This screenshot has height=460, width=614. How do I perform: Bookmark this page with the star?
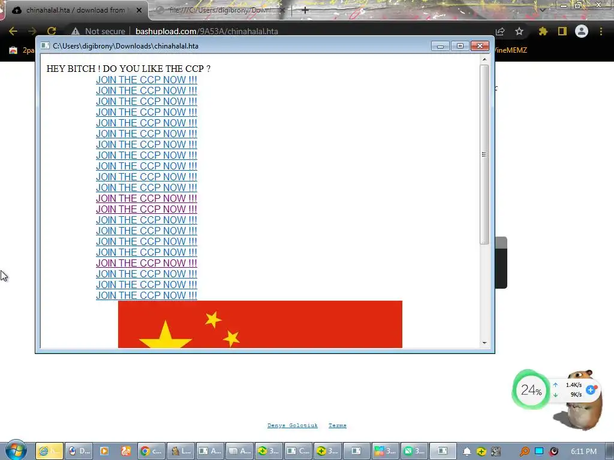pos(519,31)
